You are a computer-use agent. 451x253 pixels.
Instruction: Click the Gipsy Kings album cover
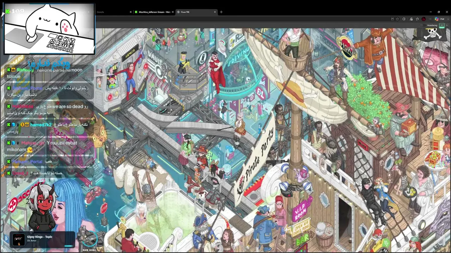click(x=19, y=239)
